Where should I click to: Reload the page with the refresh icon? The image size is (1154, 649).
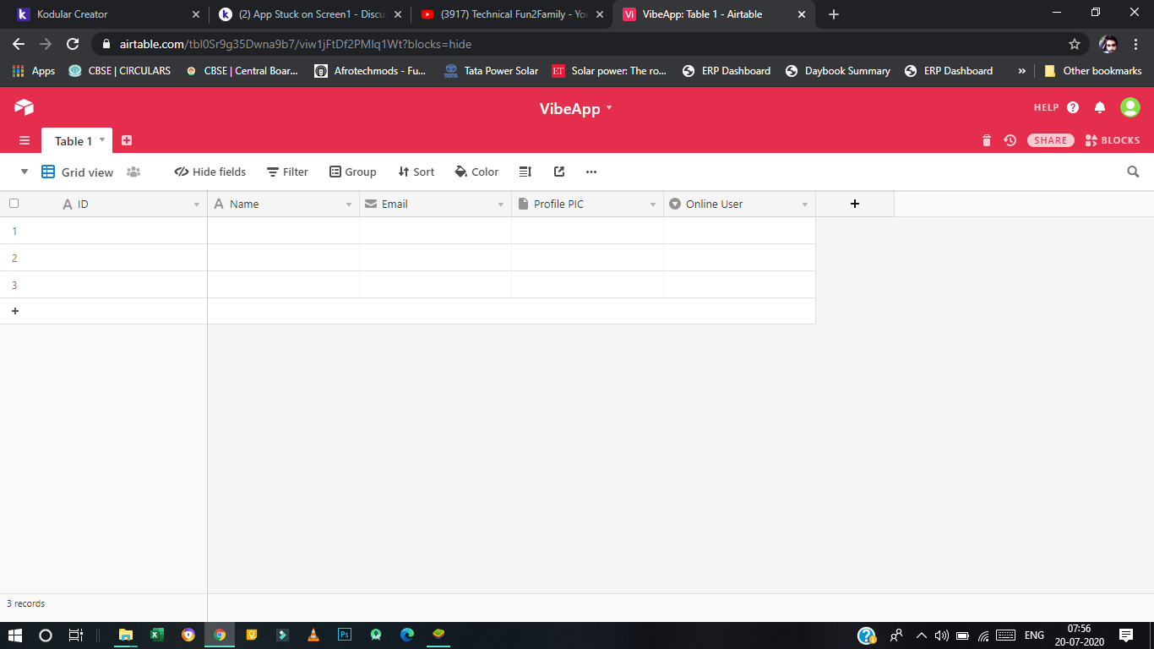pyautogui.click(x=73, y=44)
